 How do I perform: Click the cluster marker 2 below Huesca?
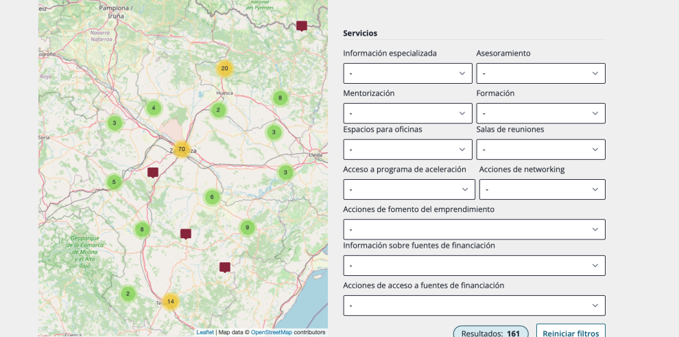[218, 110]
